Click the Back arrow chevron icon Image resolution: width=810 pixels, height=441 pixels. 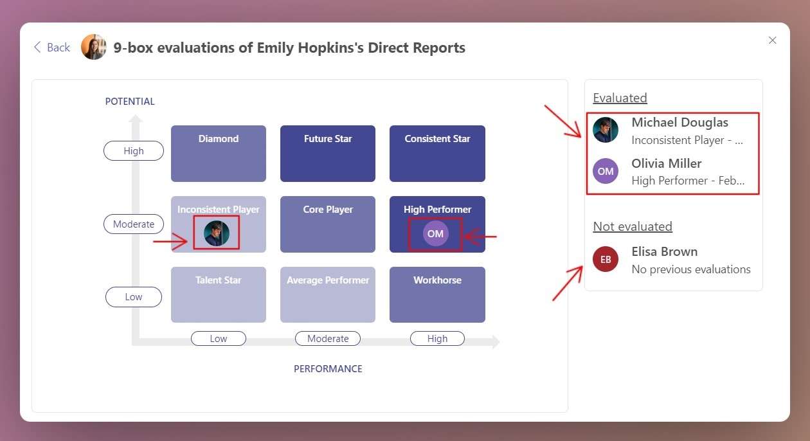(x=37, y=48)
